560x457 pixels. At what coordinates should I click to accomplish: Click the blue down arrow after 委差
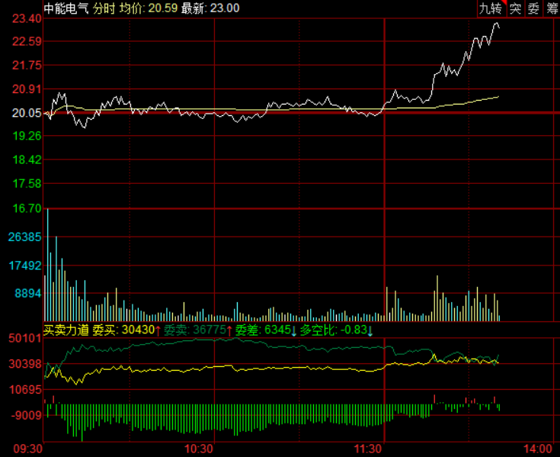click(294, 330)
